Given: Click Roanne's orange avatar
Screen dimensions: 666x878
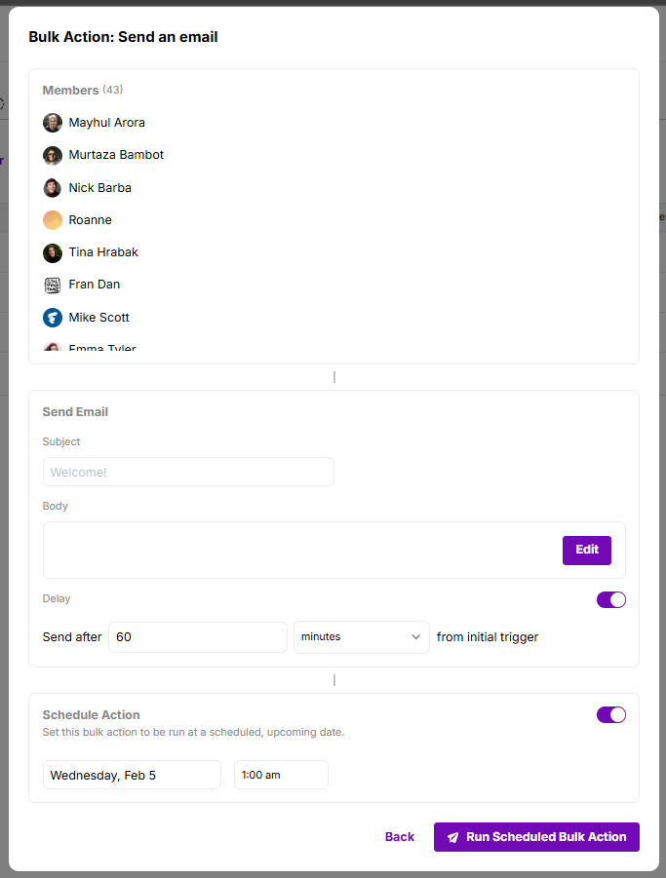Looking at the screenshot, I should [53, 220].
